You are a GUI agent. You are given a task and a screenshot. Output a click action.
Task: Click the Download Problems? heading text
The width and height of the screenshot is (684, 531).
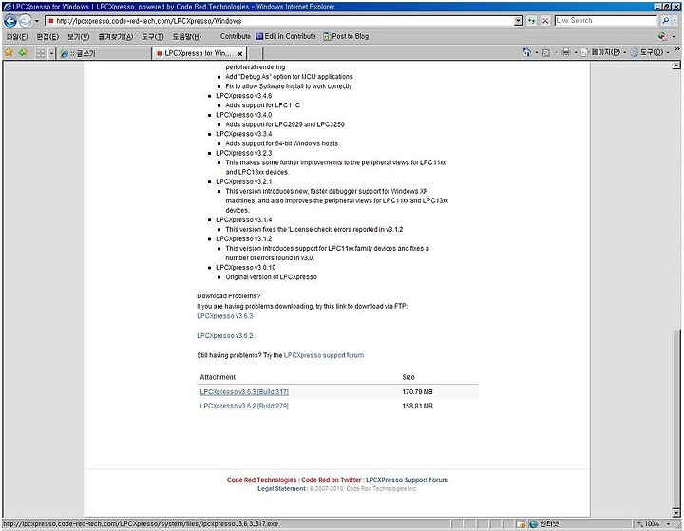(x=229, y=296)
